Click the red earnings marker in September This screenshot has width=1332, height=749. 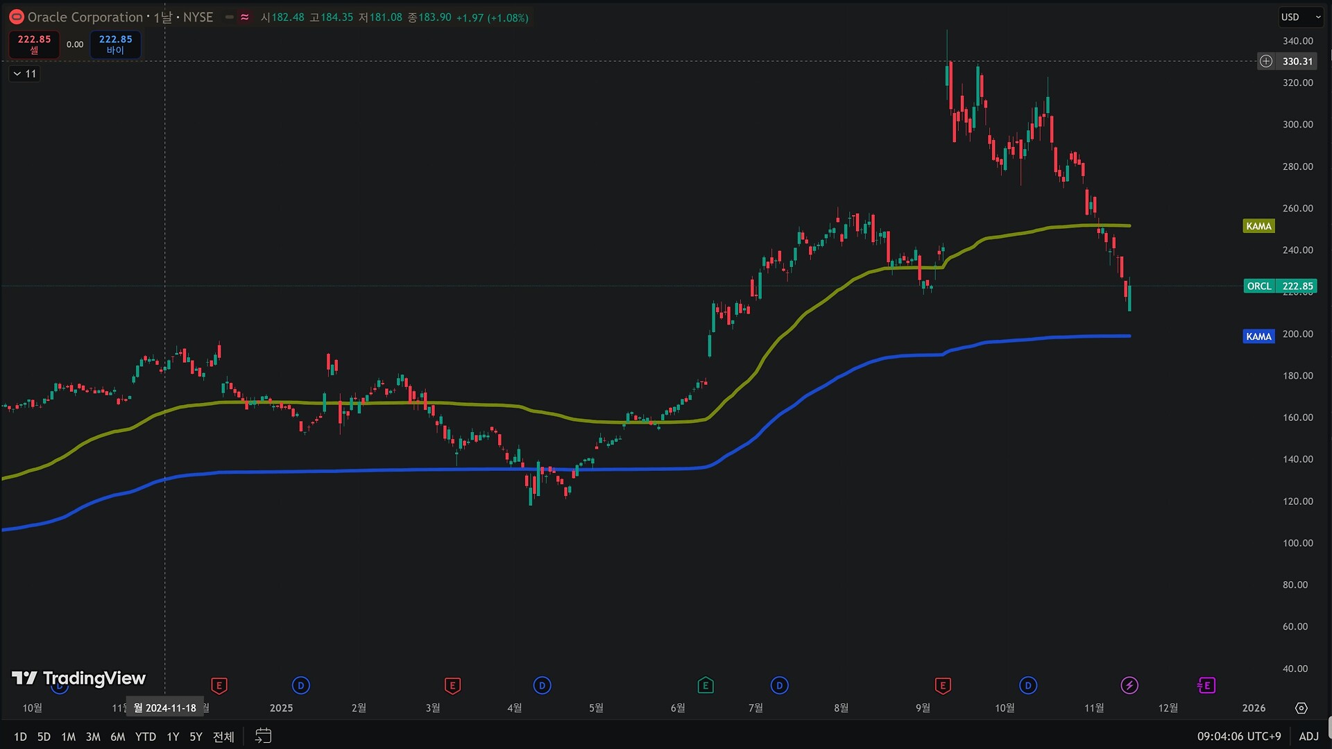942,686
